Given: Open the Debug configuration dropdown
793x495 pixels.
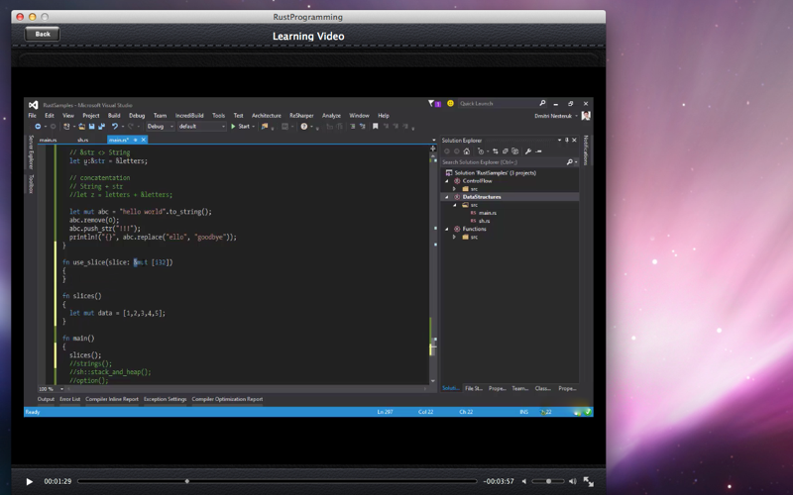Looking at the screenshot, I should 160,127.
